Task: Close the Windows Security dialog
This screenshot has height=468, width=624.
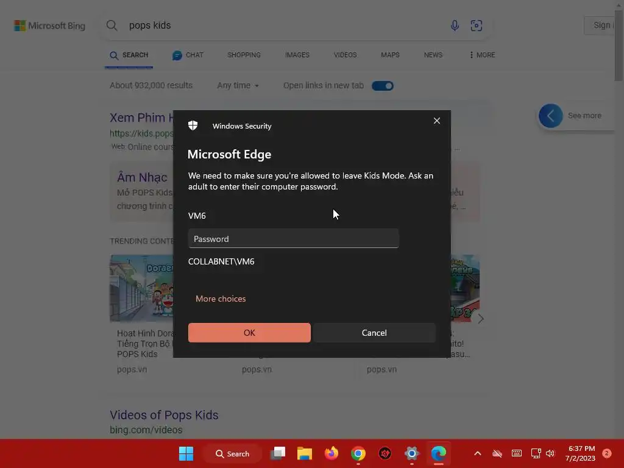Action: [436, 121]
